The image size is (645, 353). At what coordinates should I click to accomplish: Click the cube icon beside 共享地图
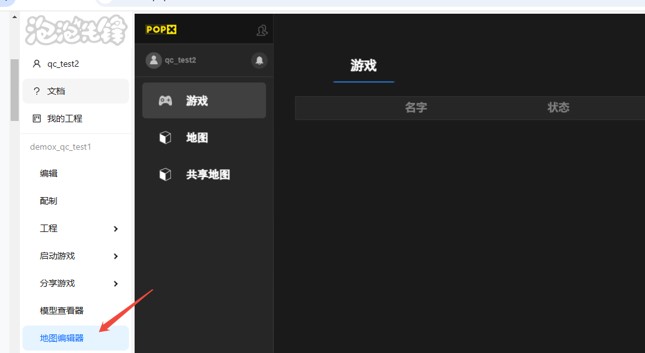tap(165, 174)
